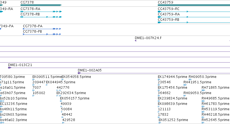Click the EK174944.5prime feature label
Image resolution: width=230 pixels, height=124 pixels.
point(172,77)
